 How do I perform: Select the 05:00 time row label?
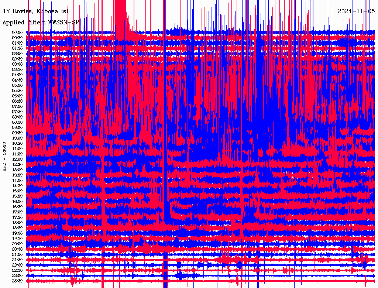[17, 85]
